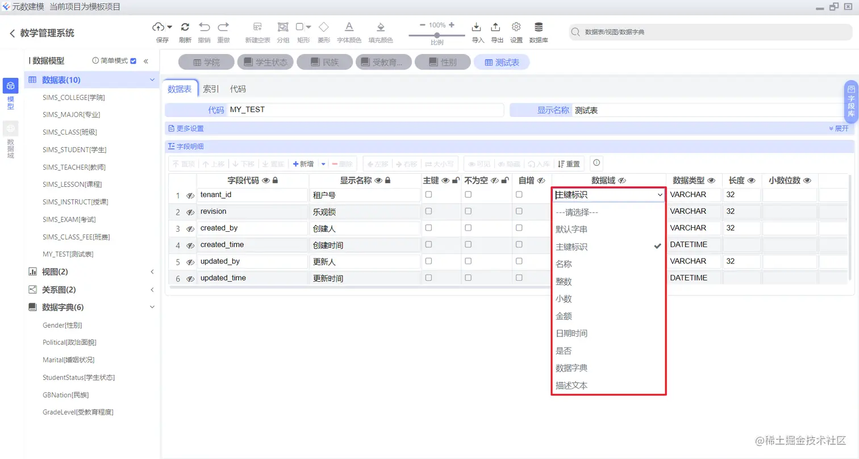This screenshot has height=459, width=859.
Task: Go back using arrow beside 教学管理系统
Action: pyautogui.click(x=12, y=34)
